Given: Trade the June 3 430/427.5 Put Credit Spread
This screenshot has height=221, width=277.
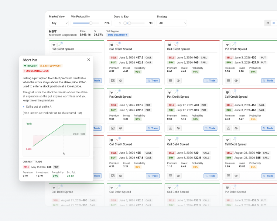Looking at the screenshot, I should pos(268,81).
